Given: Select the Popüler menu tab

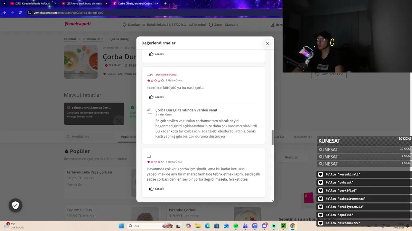Looking at the screenshot, I should 128,137.
